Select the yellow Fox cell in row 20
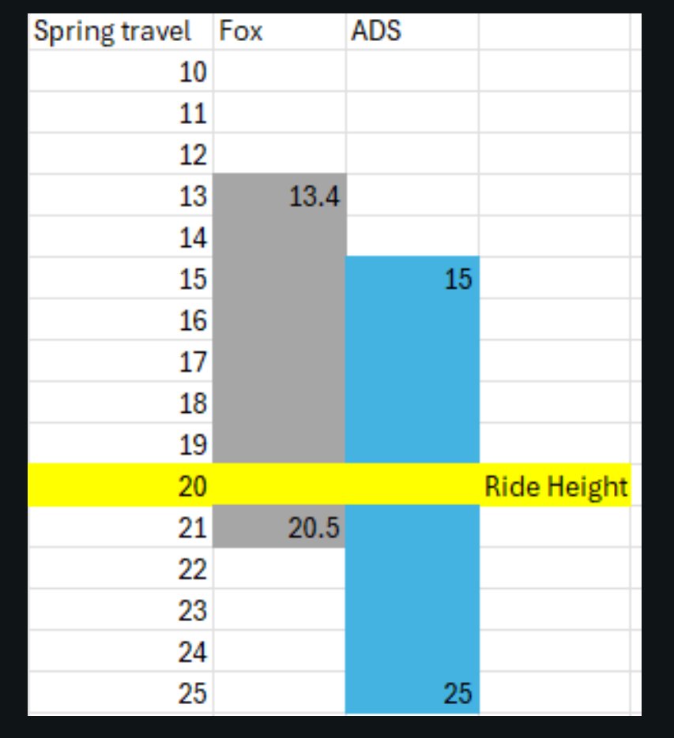674x738 pixels. (x=280, y=485)
